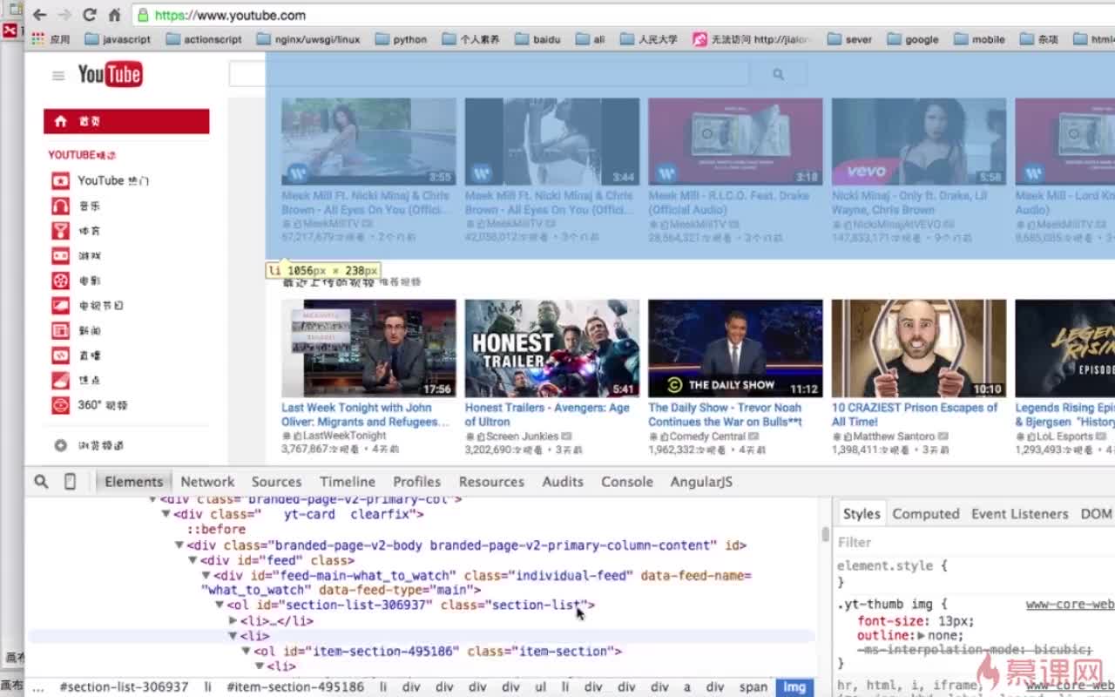Collapse the item-section-495186 ol node
Image resolution: width=1115 pixels, height=697 pixels.
(247, 651)
